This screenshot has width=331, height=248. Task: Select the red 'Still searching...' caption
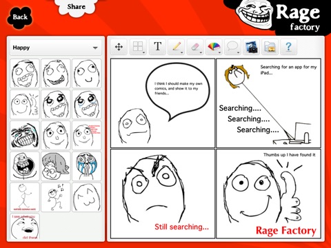(x=181, y=227)
